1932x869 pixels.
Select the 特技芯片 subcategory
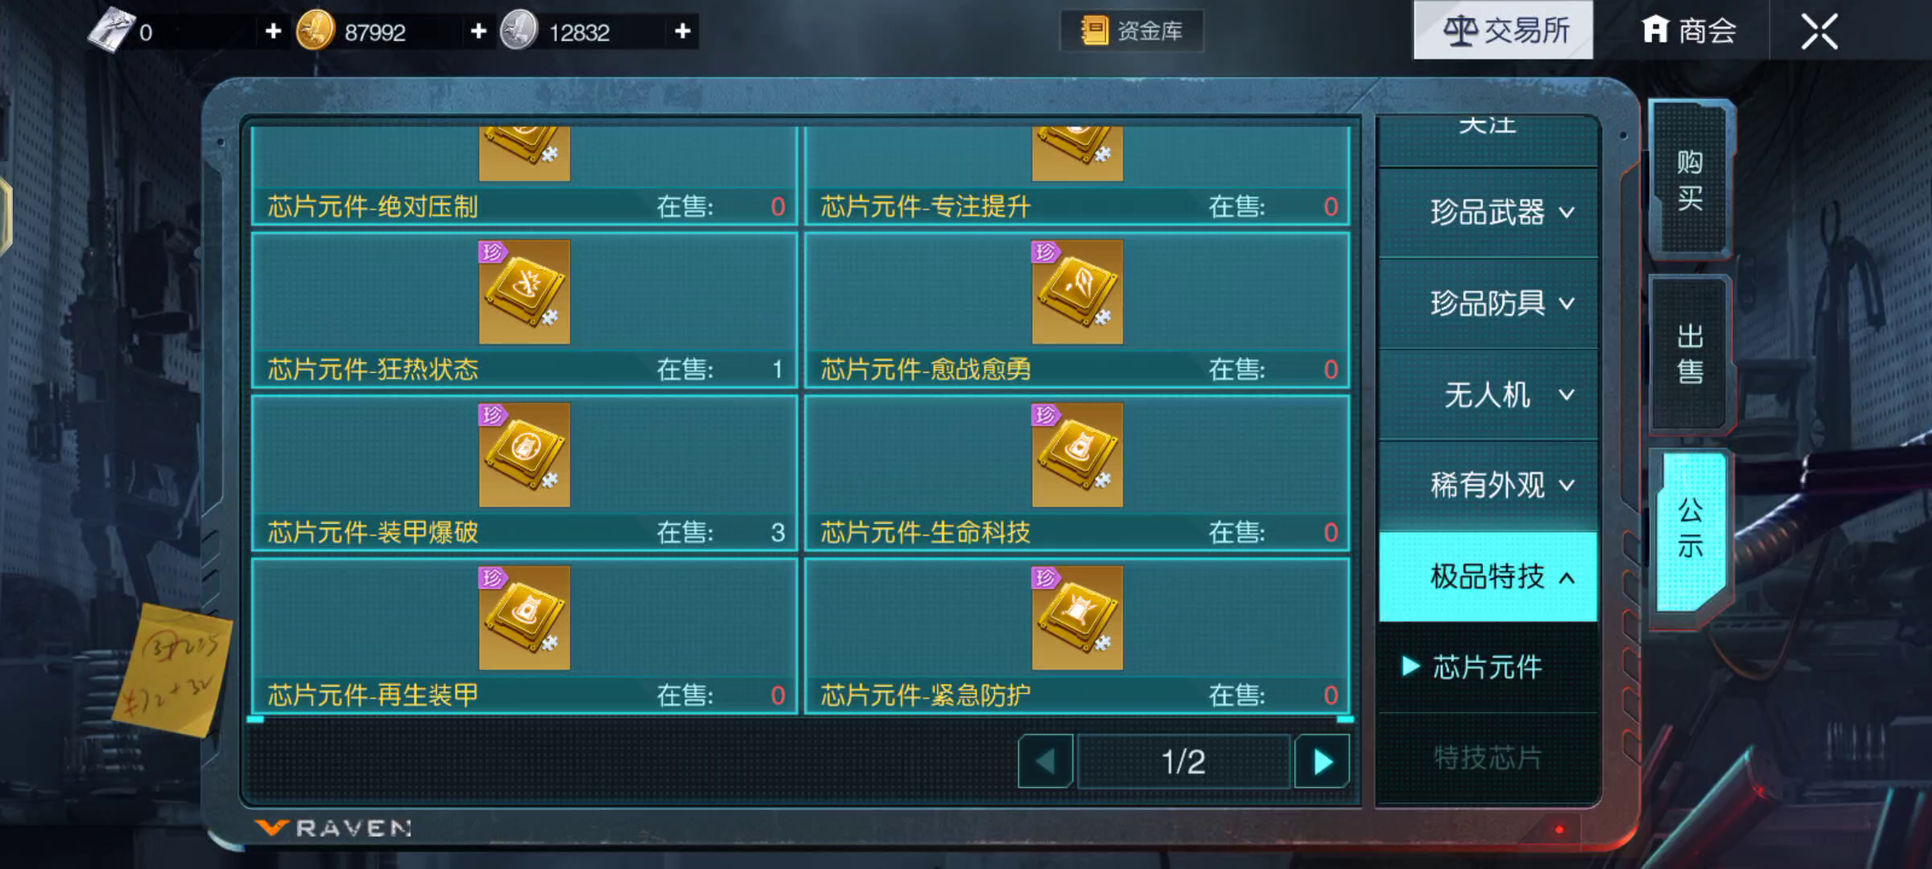(1488, 758)
